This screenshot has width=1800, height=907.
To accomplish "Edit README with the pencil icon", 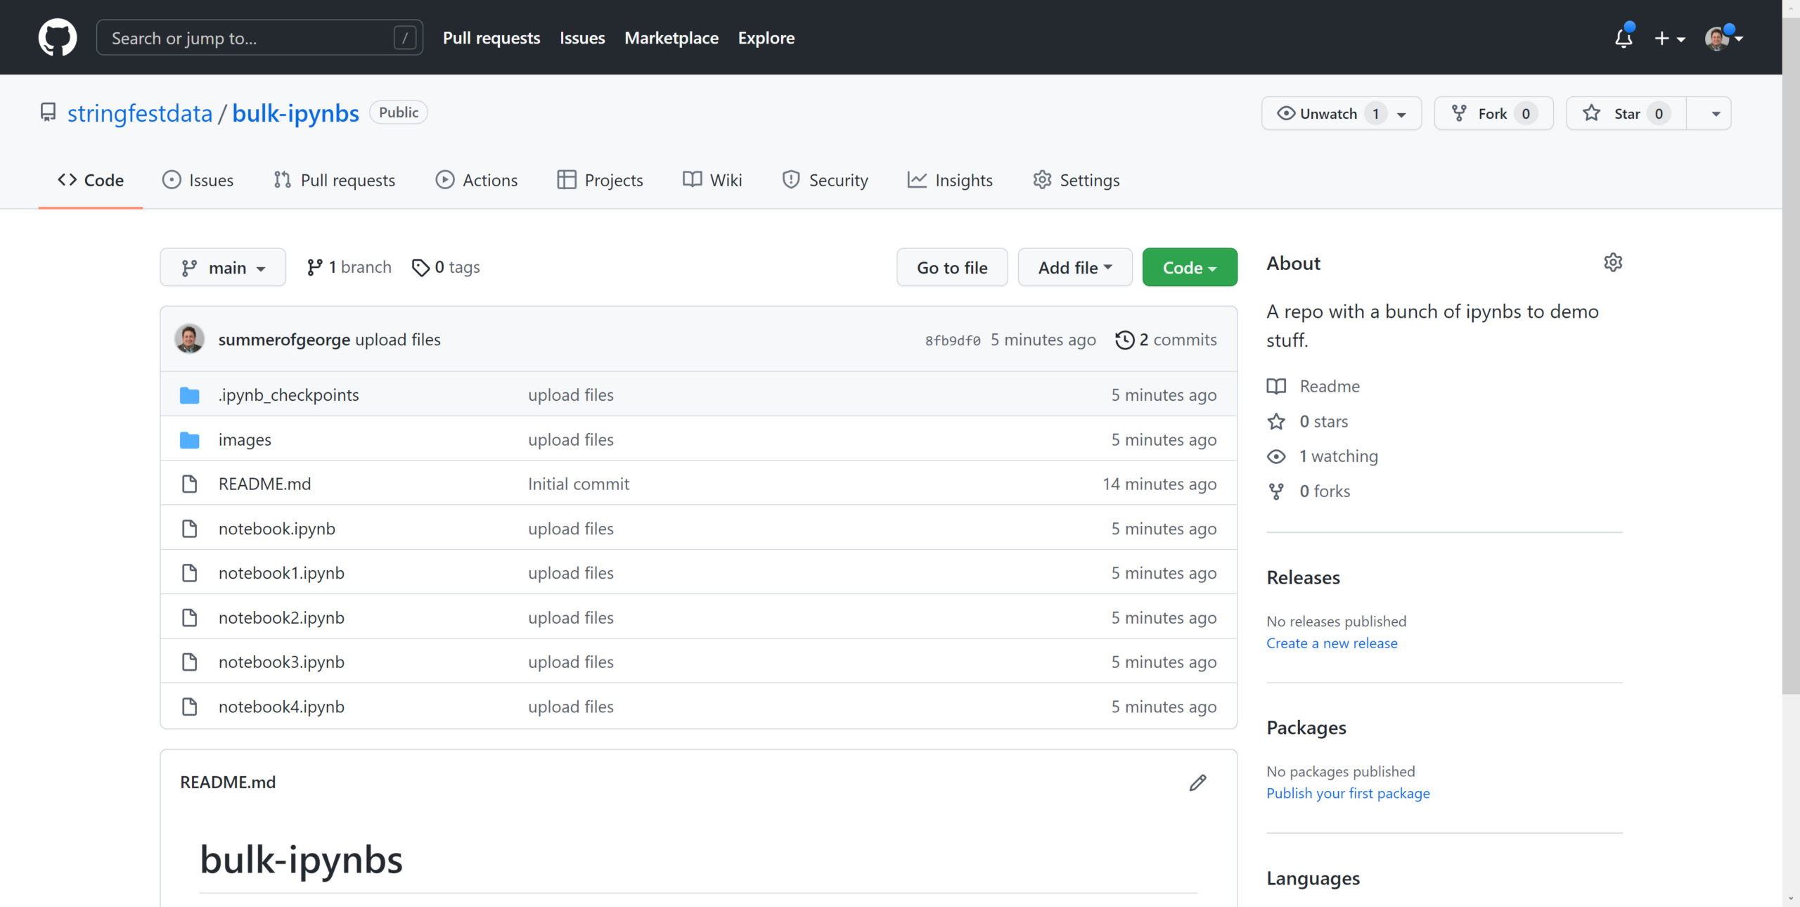I will (1197, 783).
